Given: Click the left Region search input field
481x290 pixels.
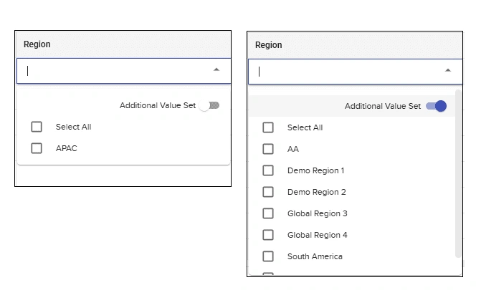Looking at the screenshot, I should [x=115, y=71].
